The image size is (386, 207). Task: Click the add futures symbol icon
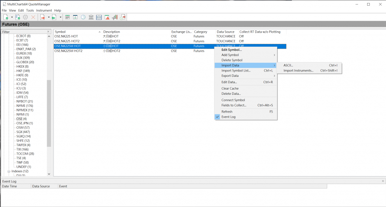17,17
